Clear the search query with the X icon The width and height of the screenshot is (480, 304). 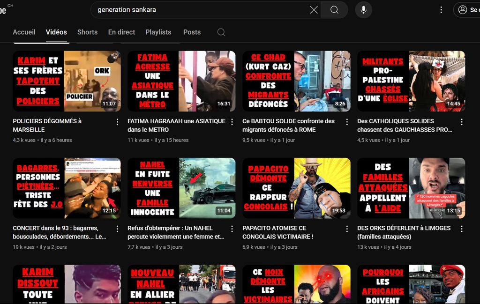(x=314, y=10)
